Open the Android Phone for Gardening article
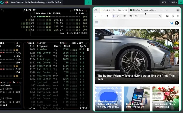Image resolution: width=183 pixels, height=113 pixels. pos(165,99)
